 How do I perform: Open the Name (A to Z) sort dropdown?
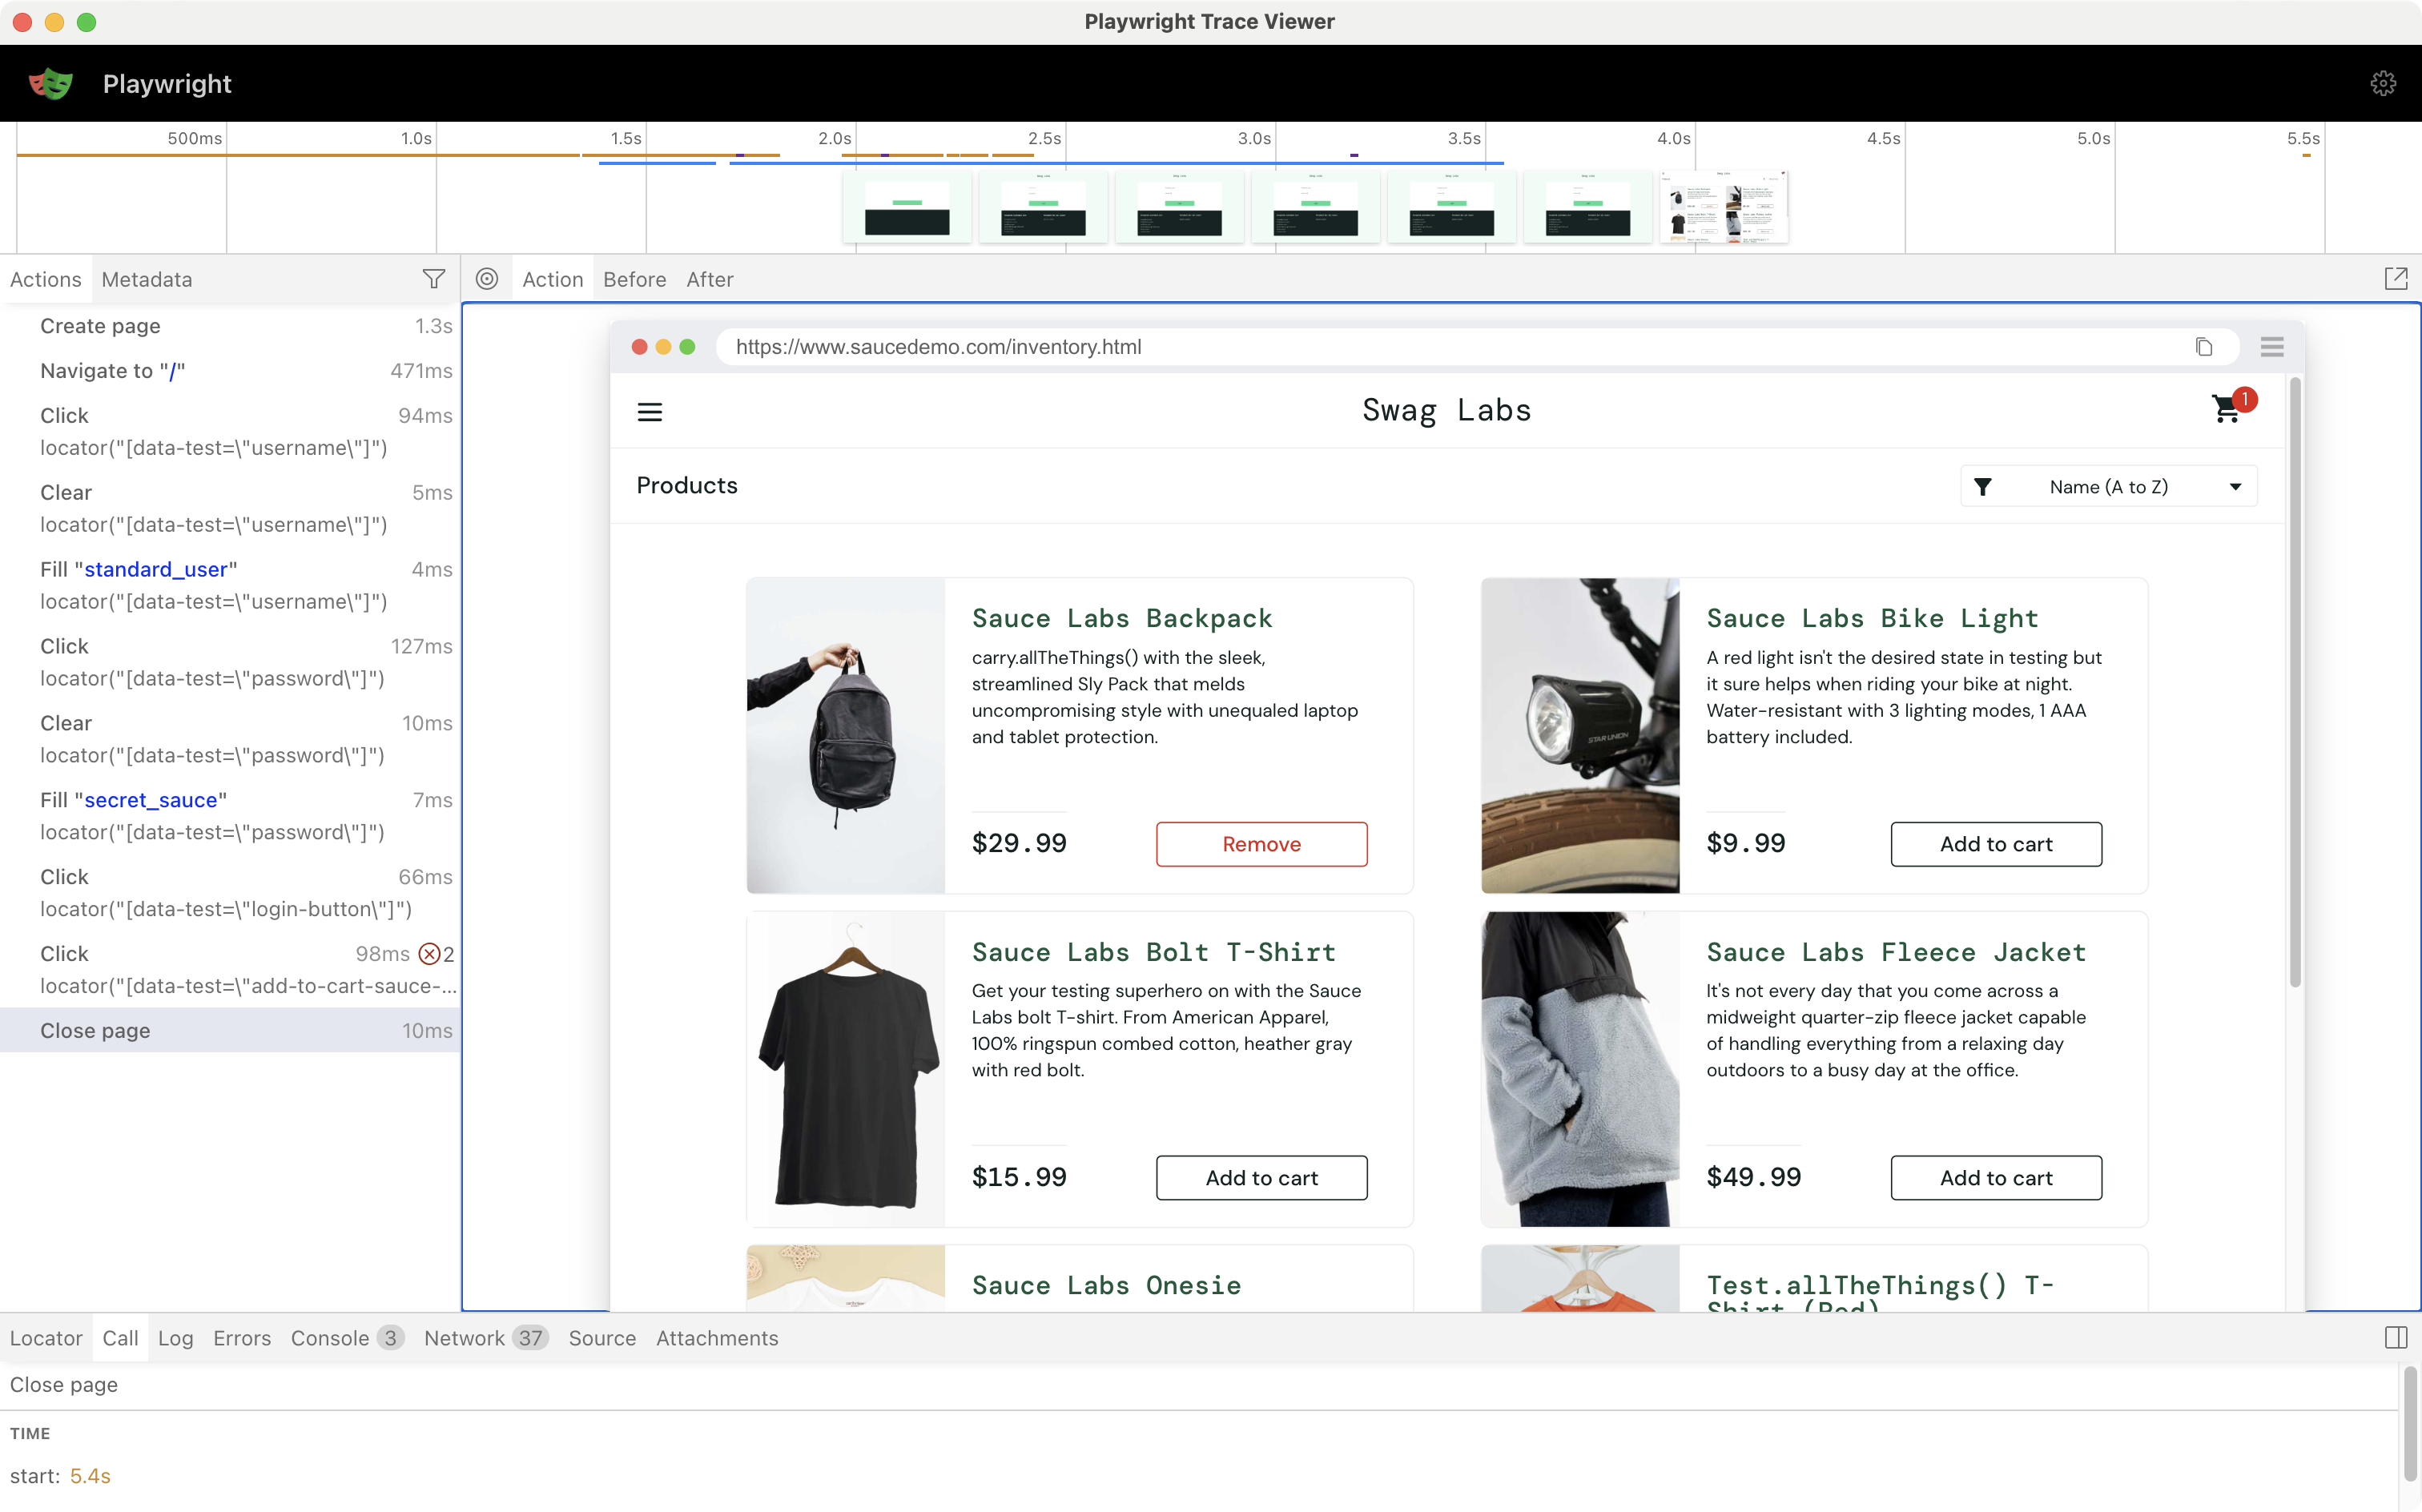click(2109, 487)
